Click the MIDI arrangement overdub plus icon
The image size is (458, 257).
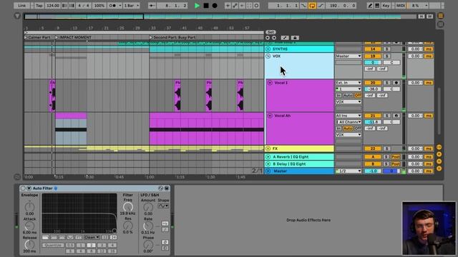tap(228, 6)
